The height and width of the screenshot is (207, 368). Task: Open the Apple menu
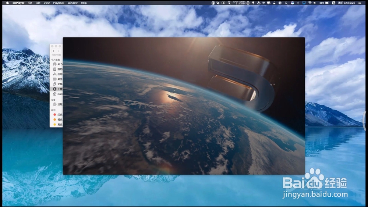pyautogui.click(x=7, y=3)
